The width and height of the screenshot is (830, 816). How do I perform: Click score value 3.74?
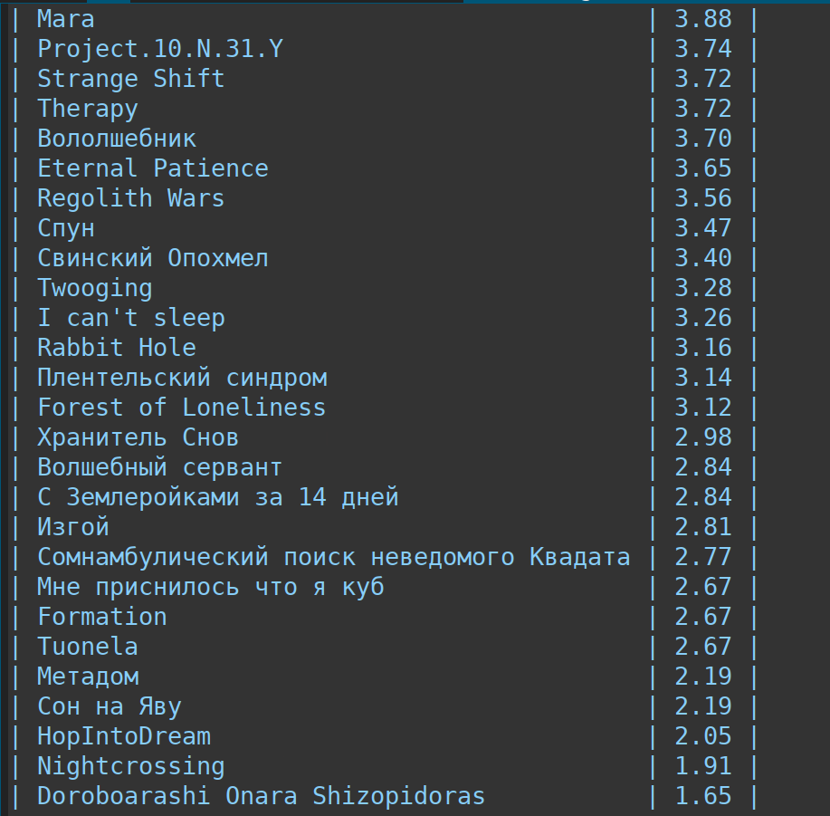(x=703, y=49)
